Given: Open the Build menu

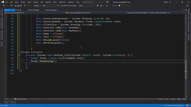Looking at the screenshot, I should 29,2.
